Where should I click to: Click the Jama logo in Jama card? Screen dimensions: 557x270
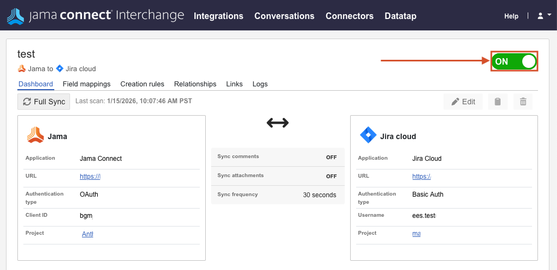[35, 135]
